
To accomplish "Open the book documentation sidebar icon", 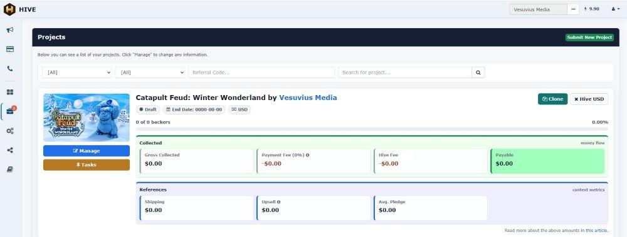I will coord(10,169).
